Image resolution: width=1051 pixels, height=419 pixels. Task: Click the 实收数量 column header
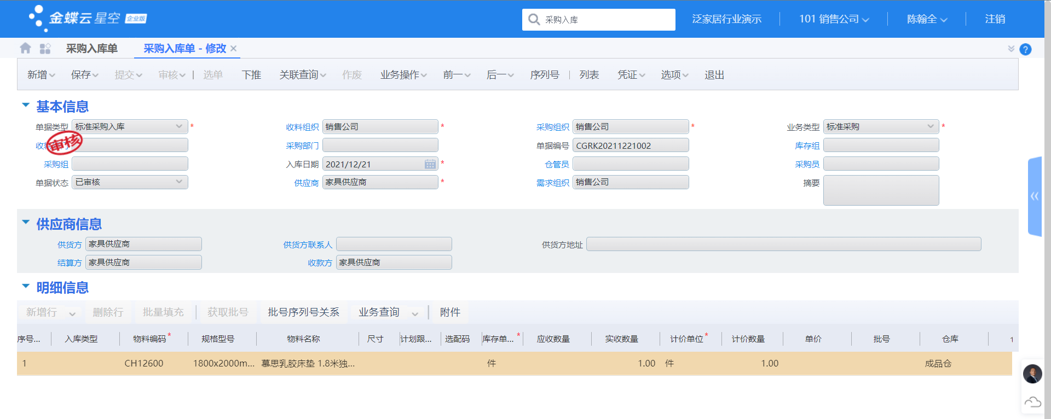tap(621, 339)
